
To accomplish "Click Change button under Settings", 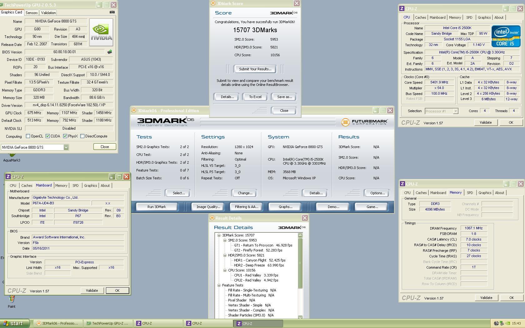I will (245, 193).
